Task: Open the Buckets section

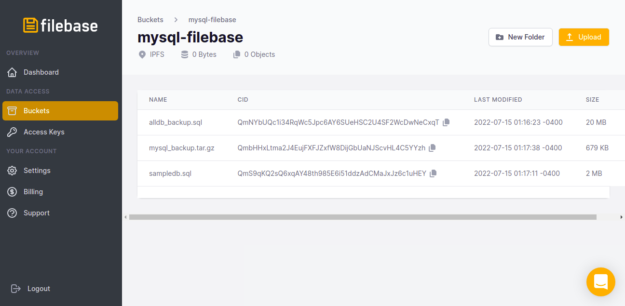Action: pos(60,111)
